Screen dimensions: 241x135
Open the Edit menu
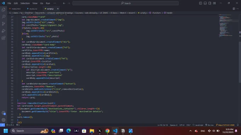point(16,3)
